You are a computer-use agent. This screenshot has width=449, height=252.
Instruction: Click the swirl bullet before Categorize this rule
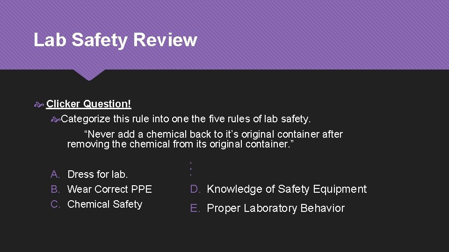[x=55, y=119]
